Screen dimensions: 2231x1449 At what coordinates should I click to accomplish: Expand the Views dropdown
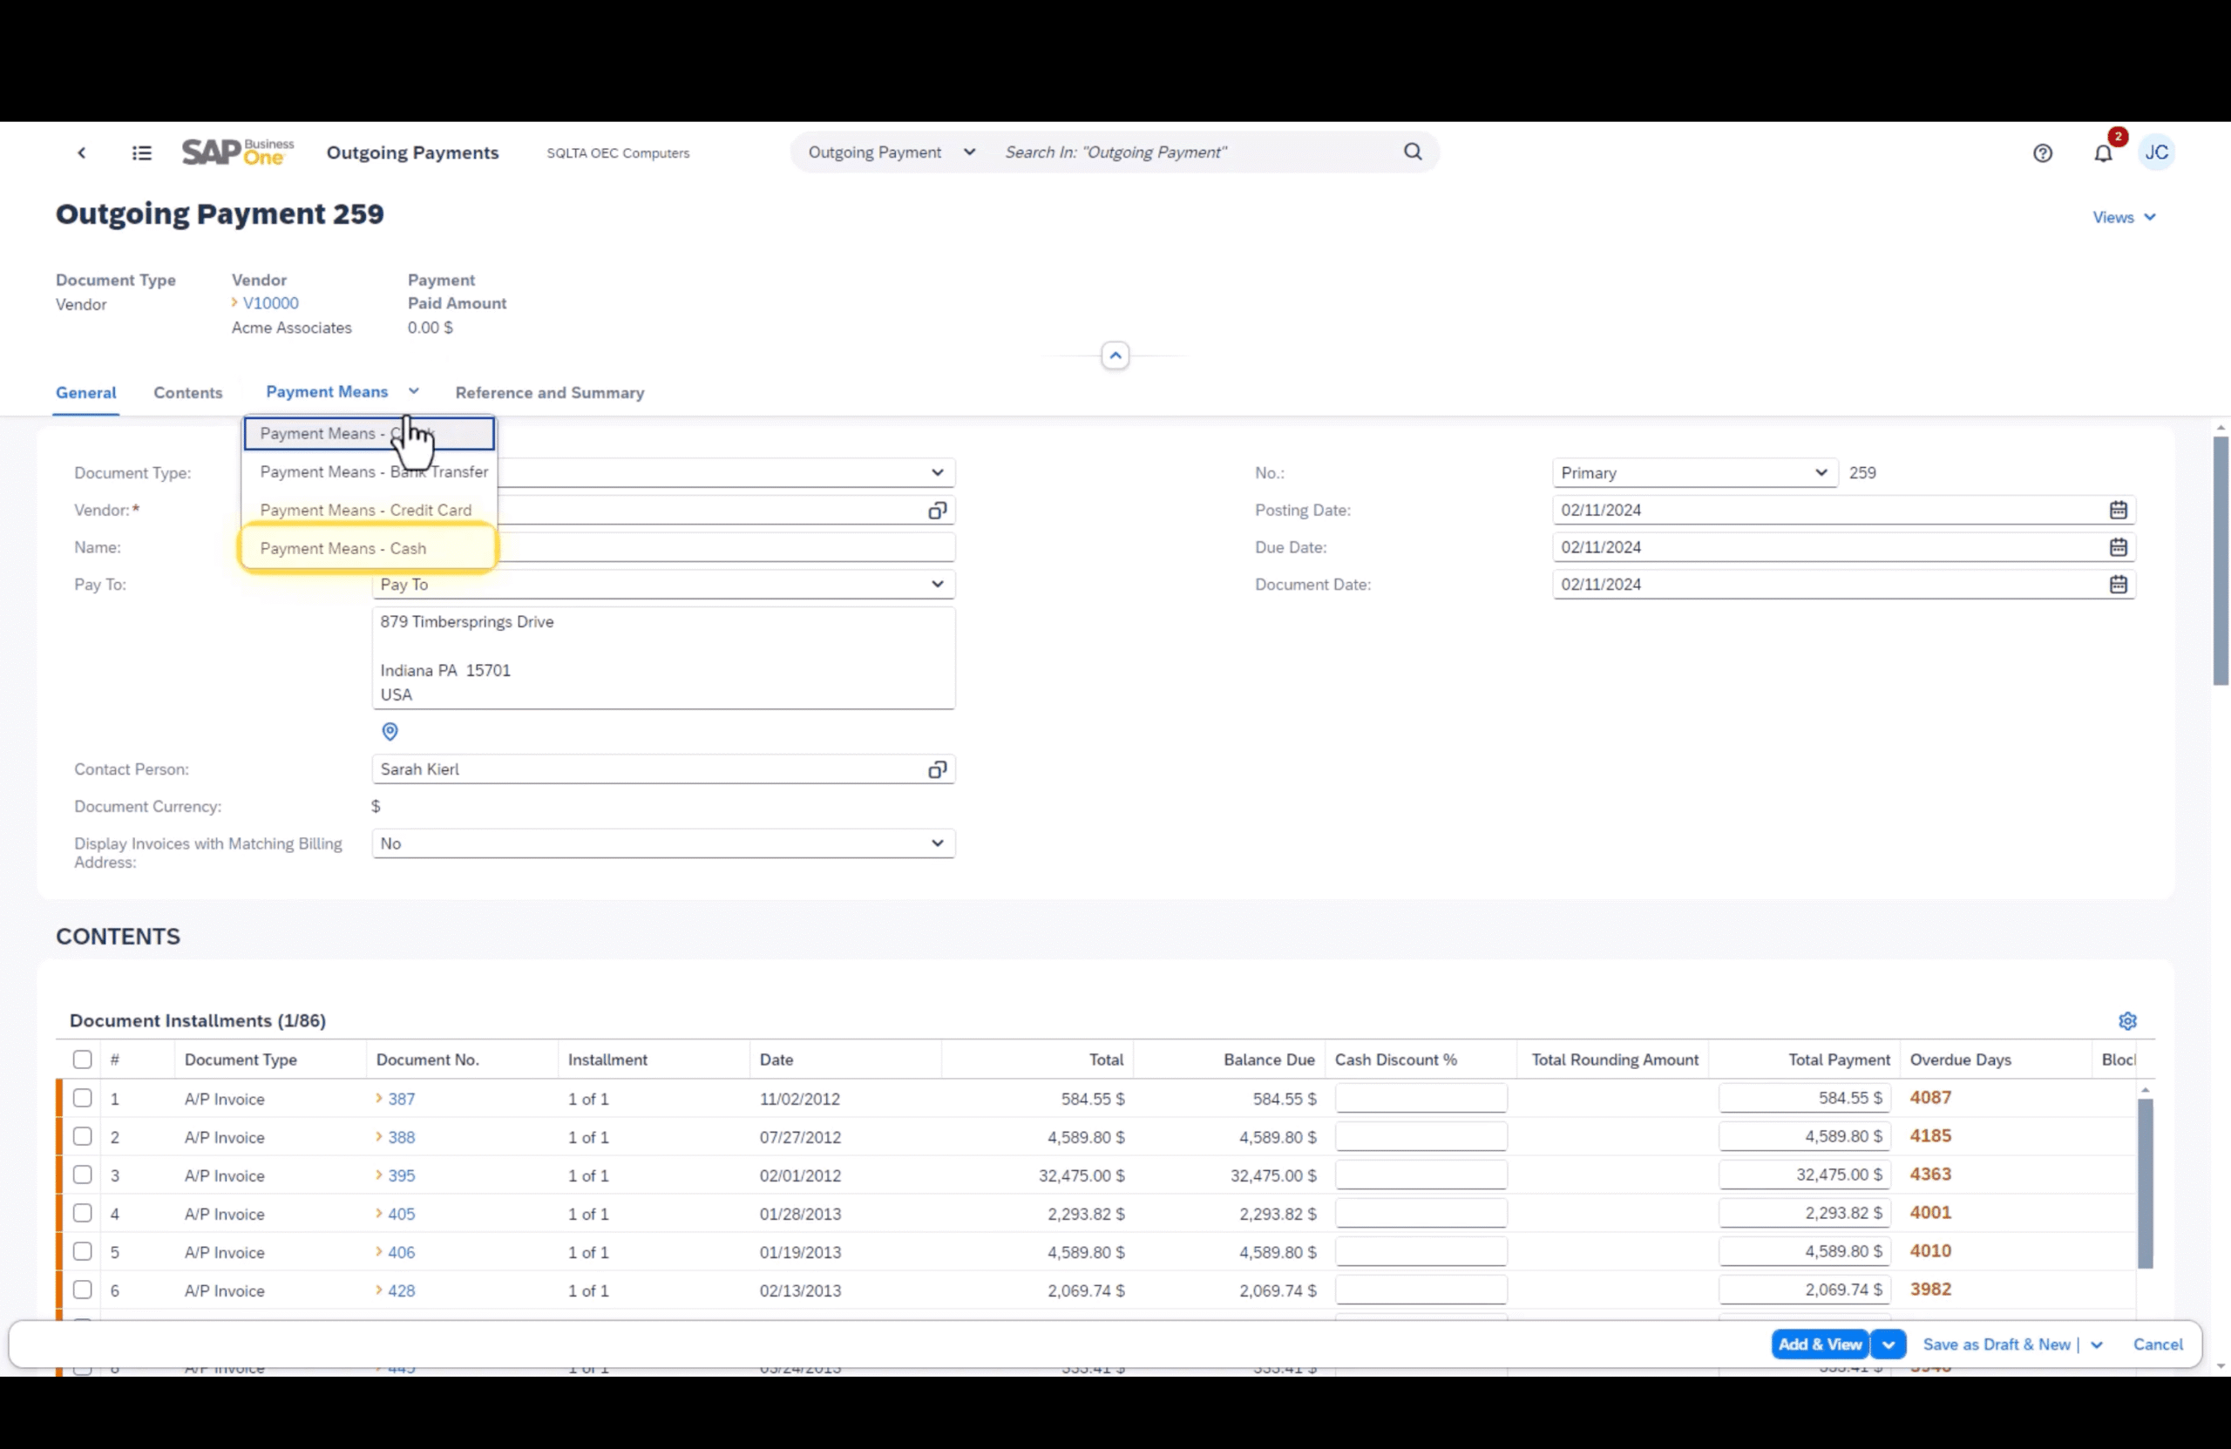pyautogui.click(x=2124, y=218)
